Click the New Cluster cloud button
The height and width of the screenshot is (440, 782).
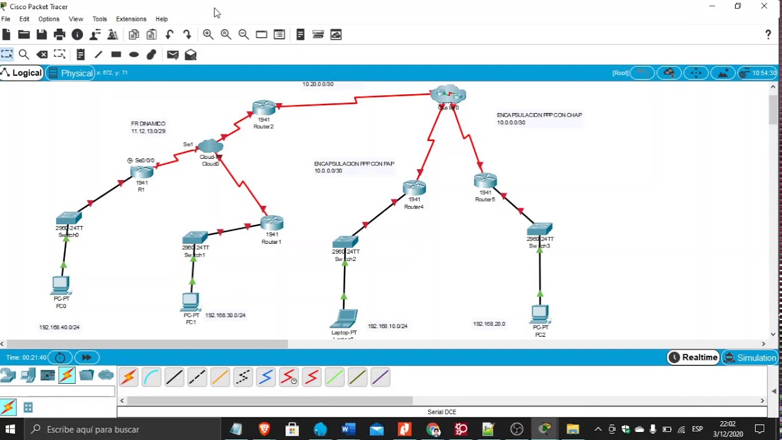669,73
